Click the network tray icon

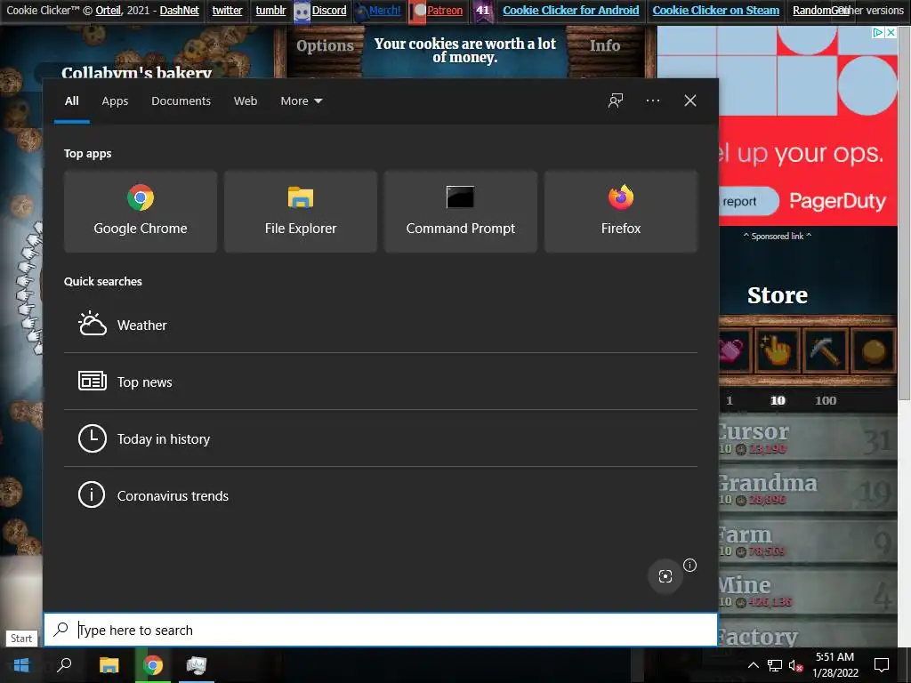coord(775,665)
